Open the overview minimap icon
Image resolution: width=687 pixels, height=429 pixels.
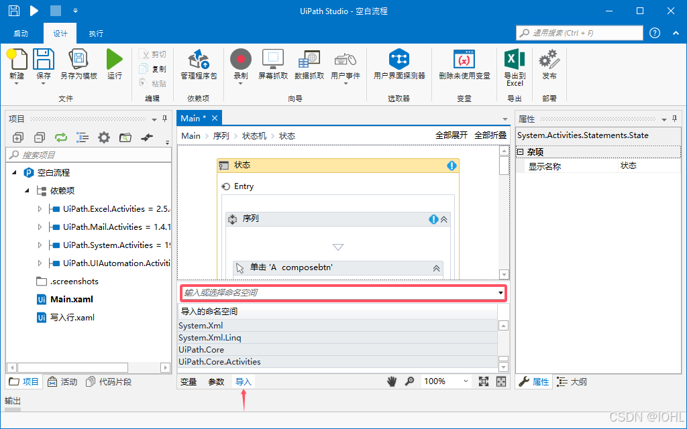[x=500, y=381]
